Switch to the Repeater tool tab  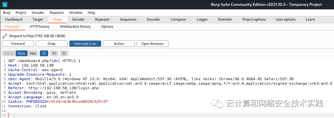point(103,19)
